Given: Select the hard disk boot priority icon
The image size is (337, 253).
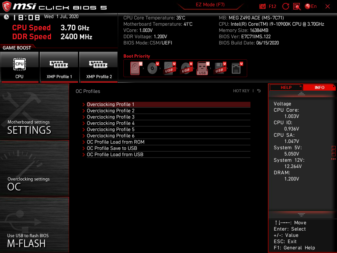Looking at the screenshot, I should pos(135,68).
